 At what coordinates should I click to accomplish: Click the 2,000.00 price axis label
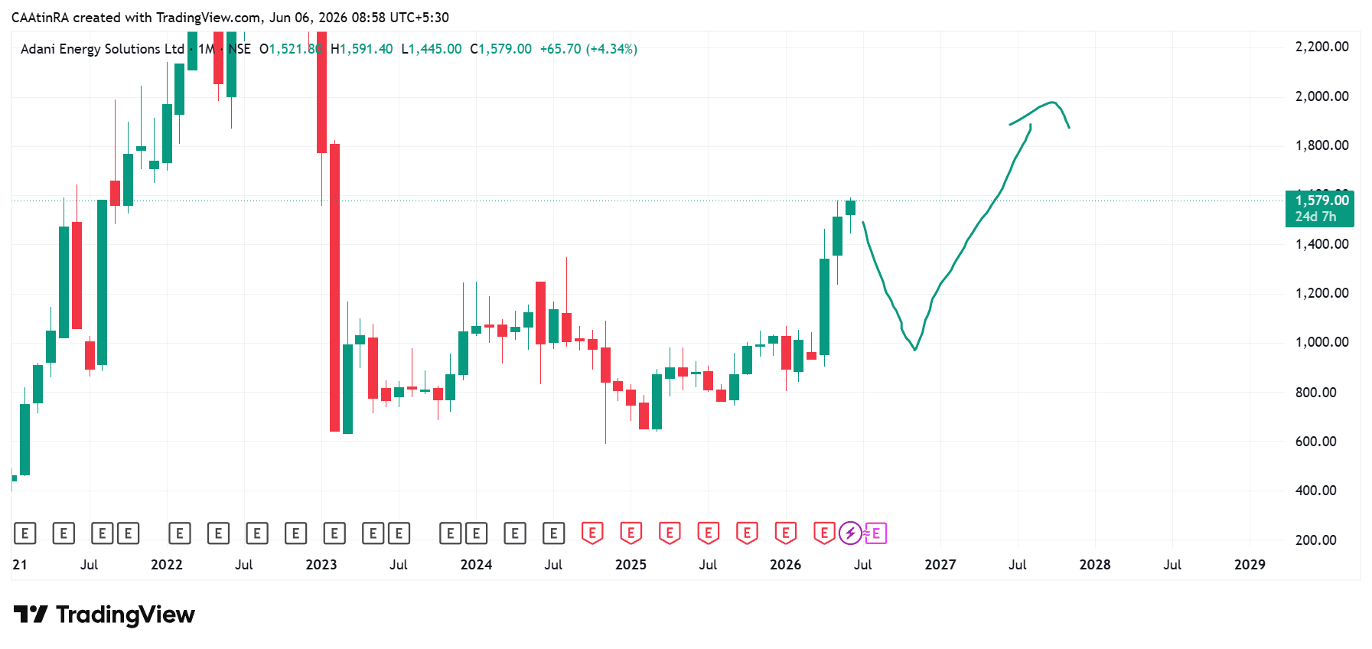1321,96
